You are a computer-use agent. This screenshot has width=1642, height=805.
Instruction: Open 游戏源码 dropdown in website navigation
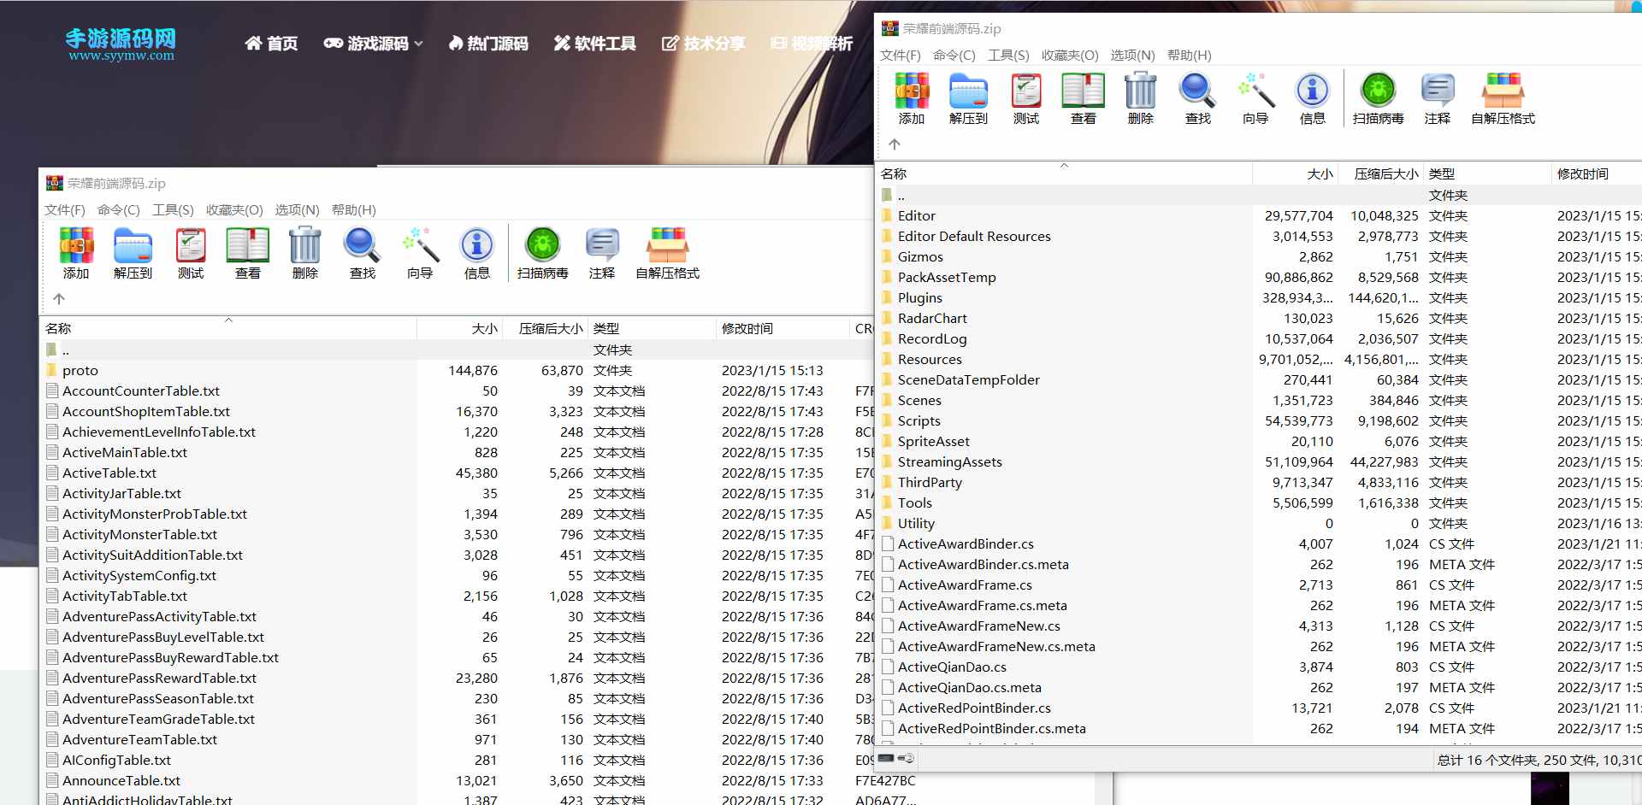(x=374, y=44)
